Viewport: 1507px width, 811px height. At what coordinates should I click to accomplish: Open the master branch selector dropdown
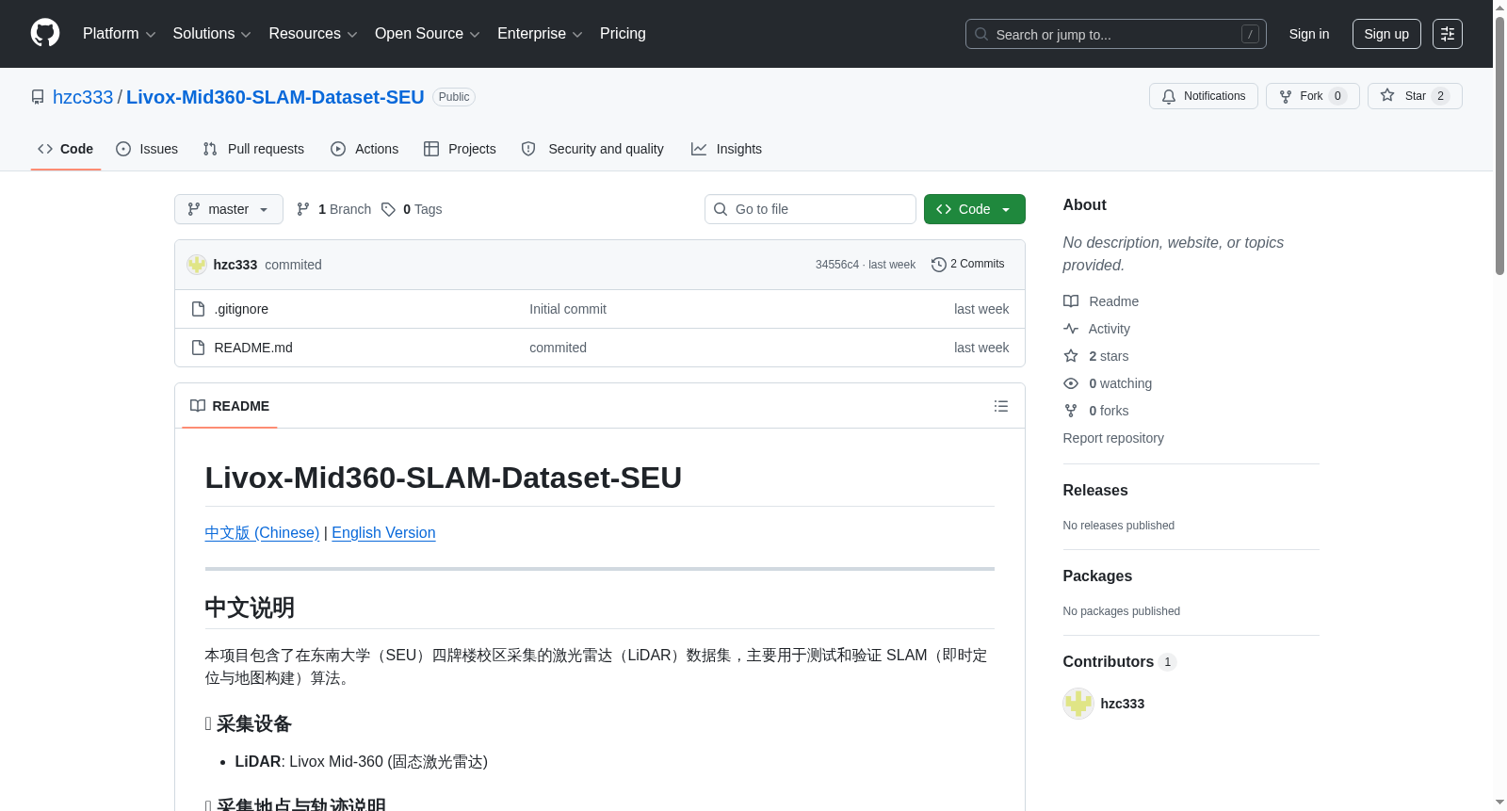tap(229, 209)
